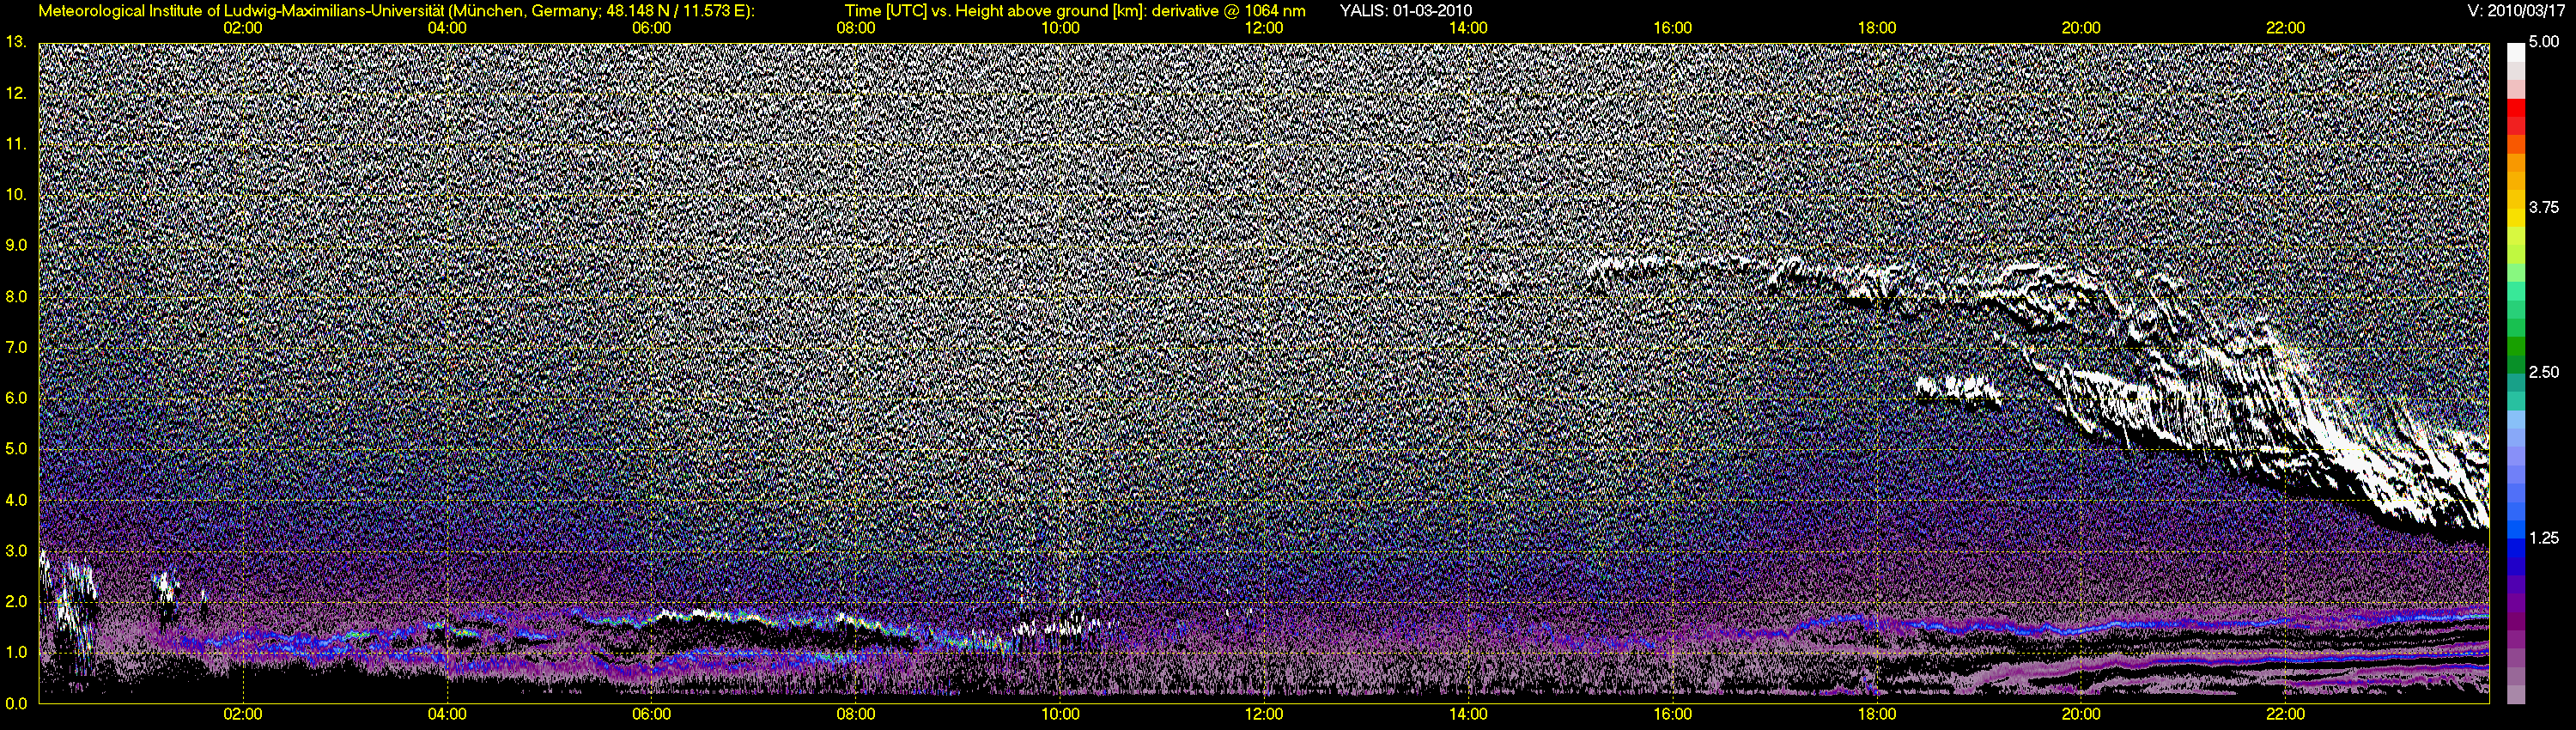Click the 4.0 height axis label
The height and width of the screenshot is (730, 2576).
click(16, 500)
